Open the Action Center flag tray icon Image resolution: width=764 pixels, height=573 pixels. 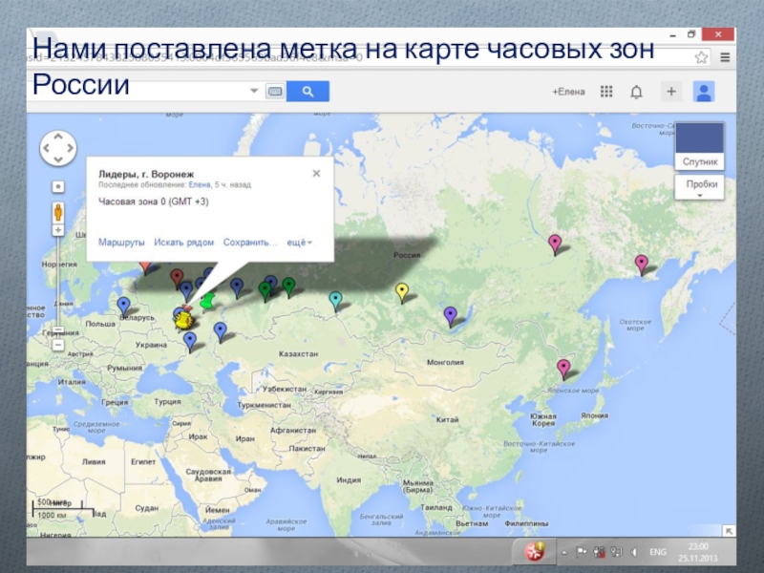[x=582, y=552]
